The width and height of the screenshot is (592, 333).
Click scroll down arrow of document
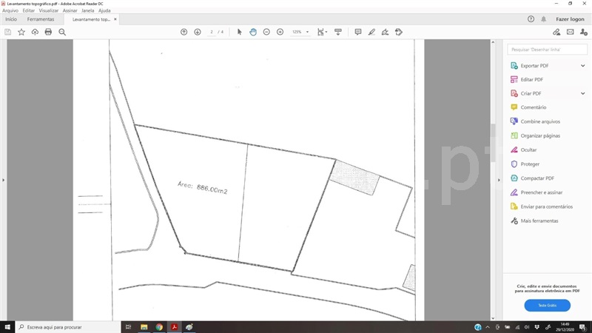click(x=493, y=318)
